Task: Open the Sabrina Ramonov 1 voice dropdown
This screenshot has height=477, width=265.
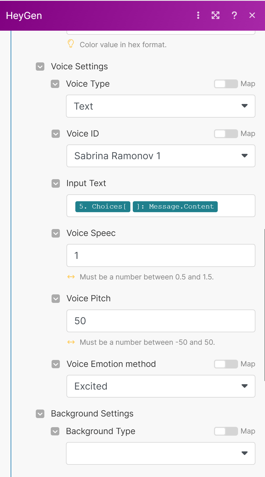Action: 161,156
